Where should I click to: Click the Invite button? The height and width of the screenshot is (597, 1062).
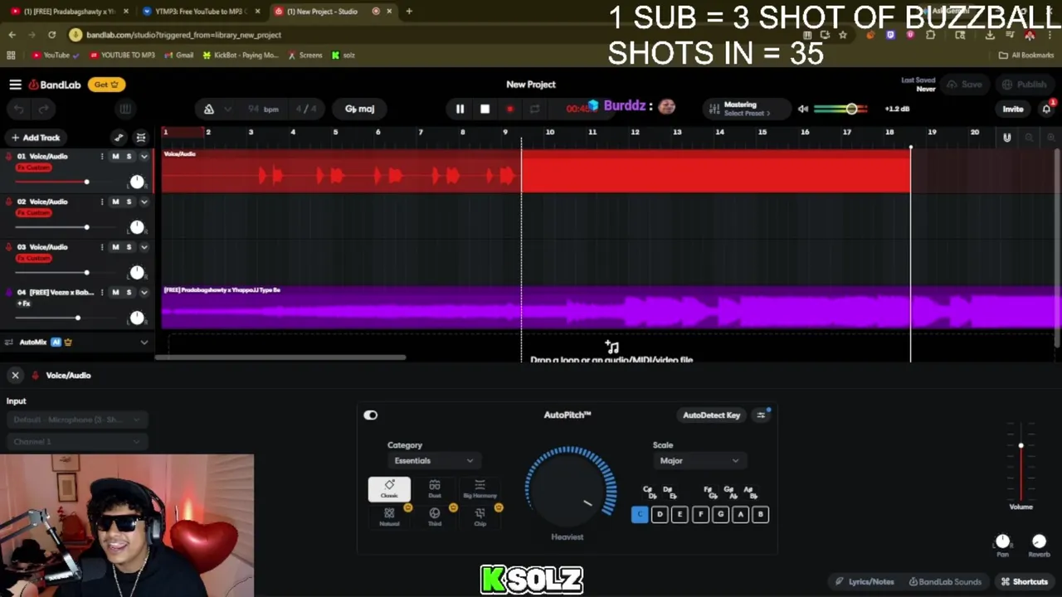(1013, 109)
